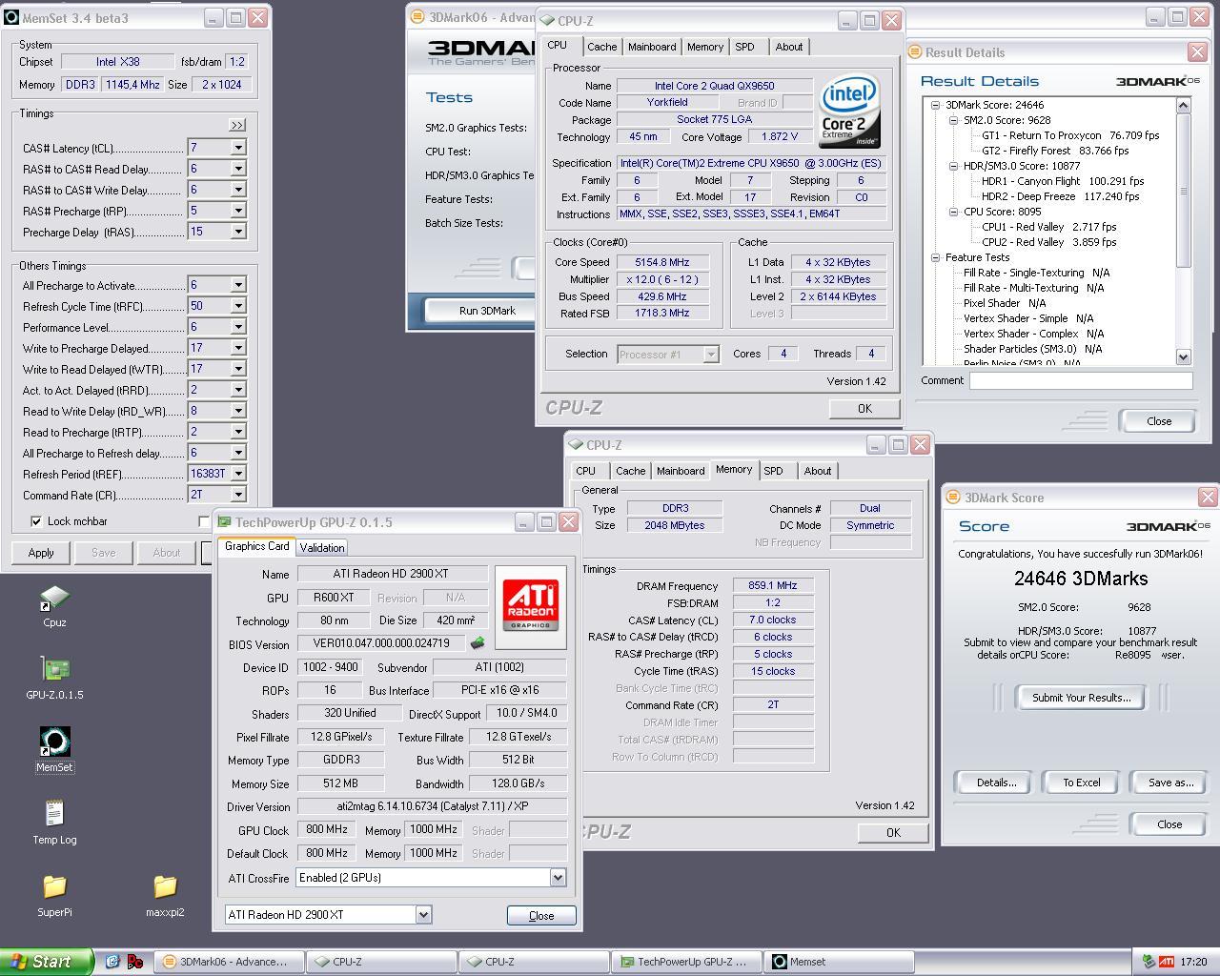Click the system clock showing 17:20

1193,962
